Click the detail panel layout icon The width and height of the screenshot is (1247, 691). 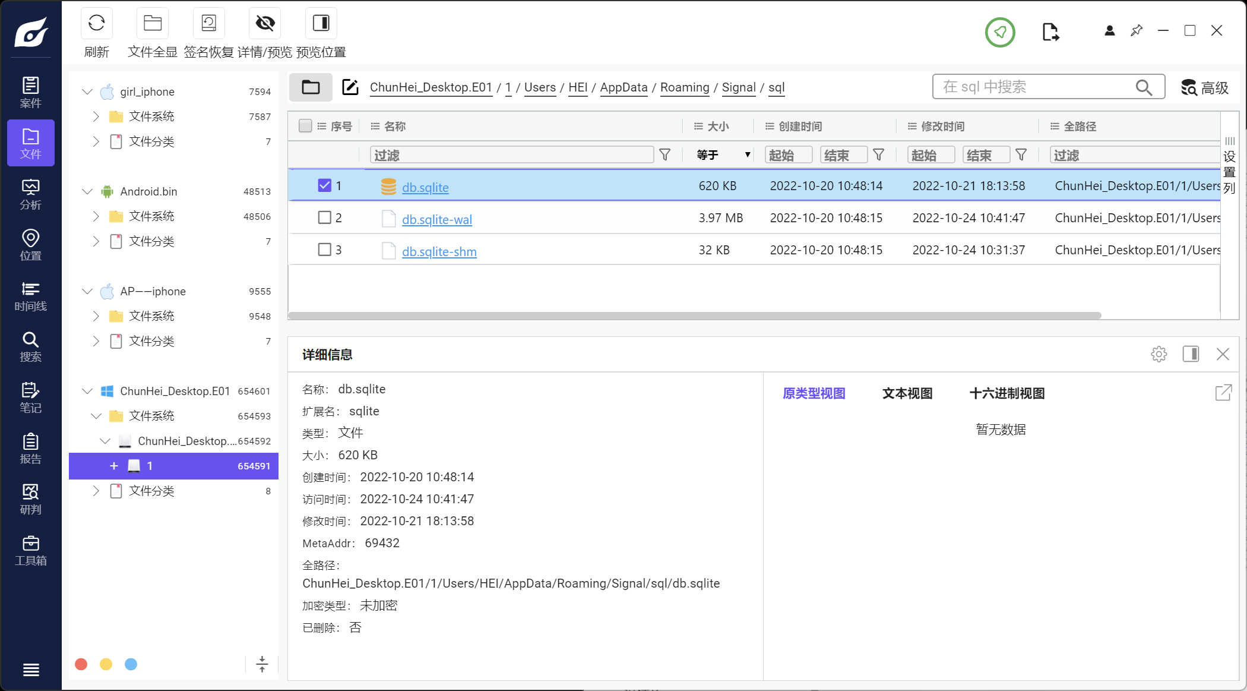click(x=1191, y=354)
